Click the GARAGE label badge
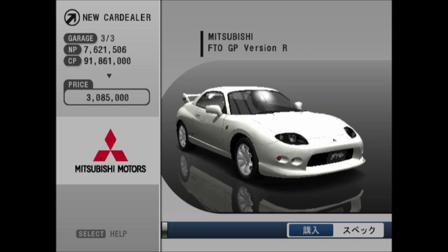Screen dimensions: 448x252 tap(80, 38)
